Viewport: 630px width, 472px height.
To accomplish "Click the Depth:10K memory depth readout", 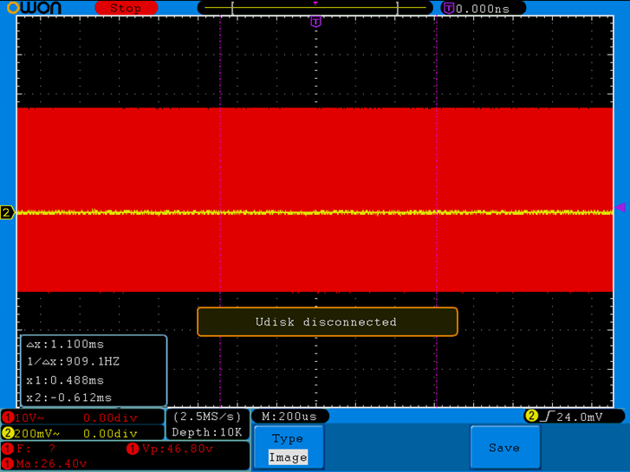I will [x=207, y=432].
